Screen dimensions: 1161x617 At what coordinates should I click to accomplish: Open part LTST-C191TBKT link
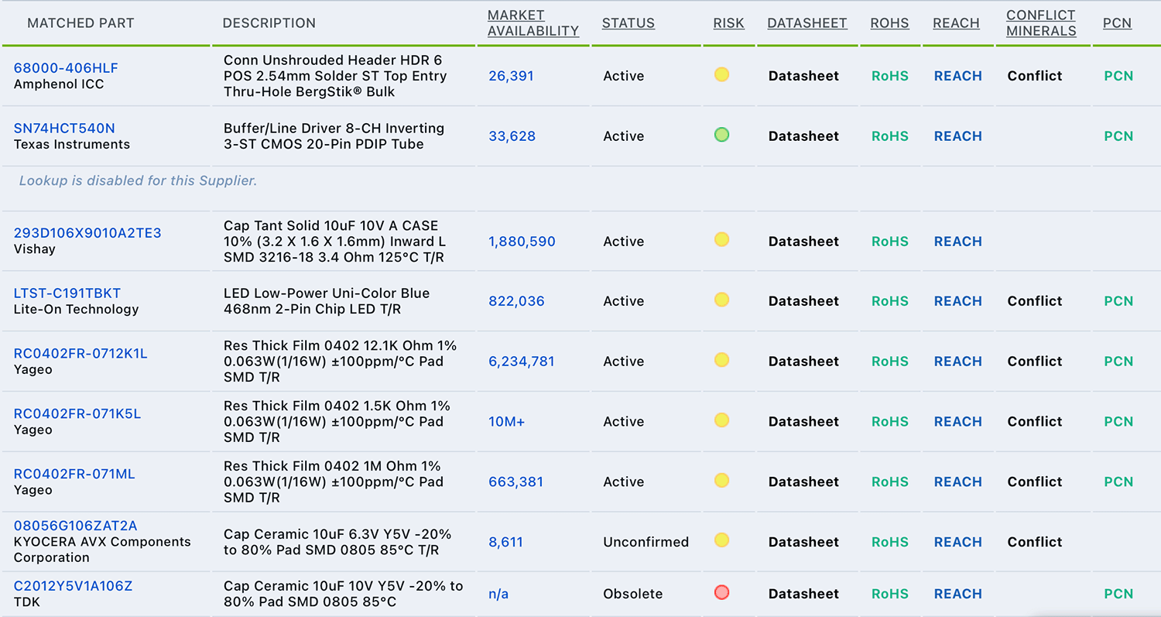point(67,293)
